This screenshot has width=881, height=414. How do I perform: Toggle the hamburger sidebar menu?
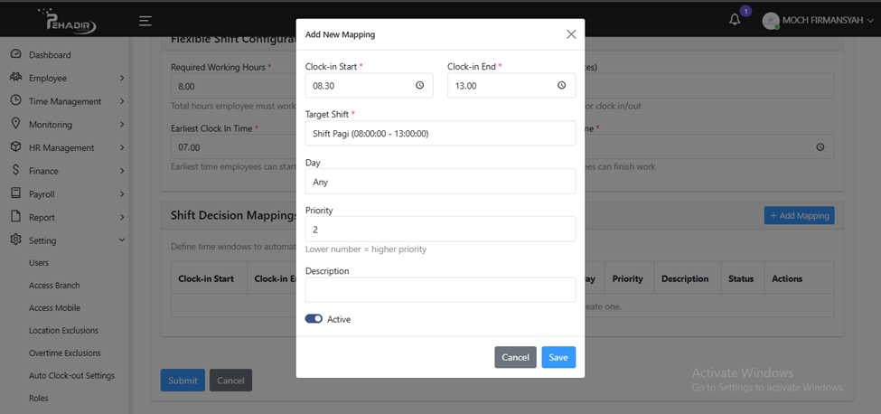coord(145,22)
